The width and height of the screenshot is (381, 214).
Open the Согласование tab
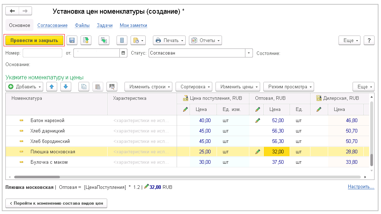(53, 25)
